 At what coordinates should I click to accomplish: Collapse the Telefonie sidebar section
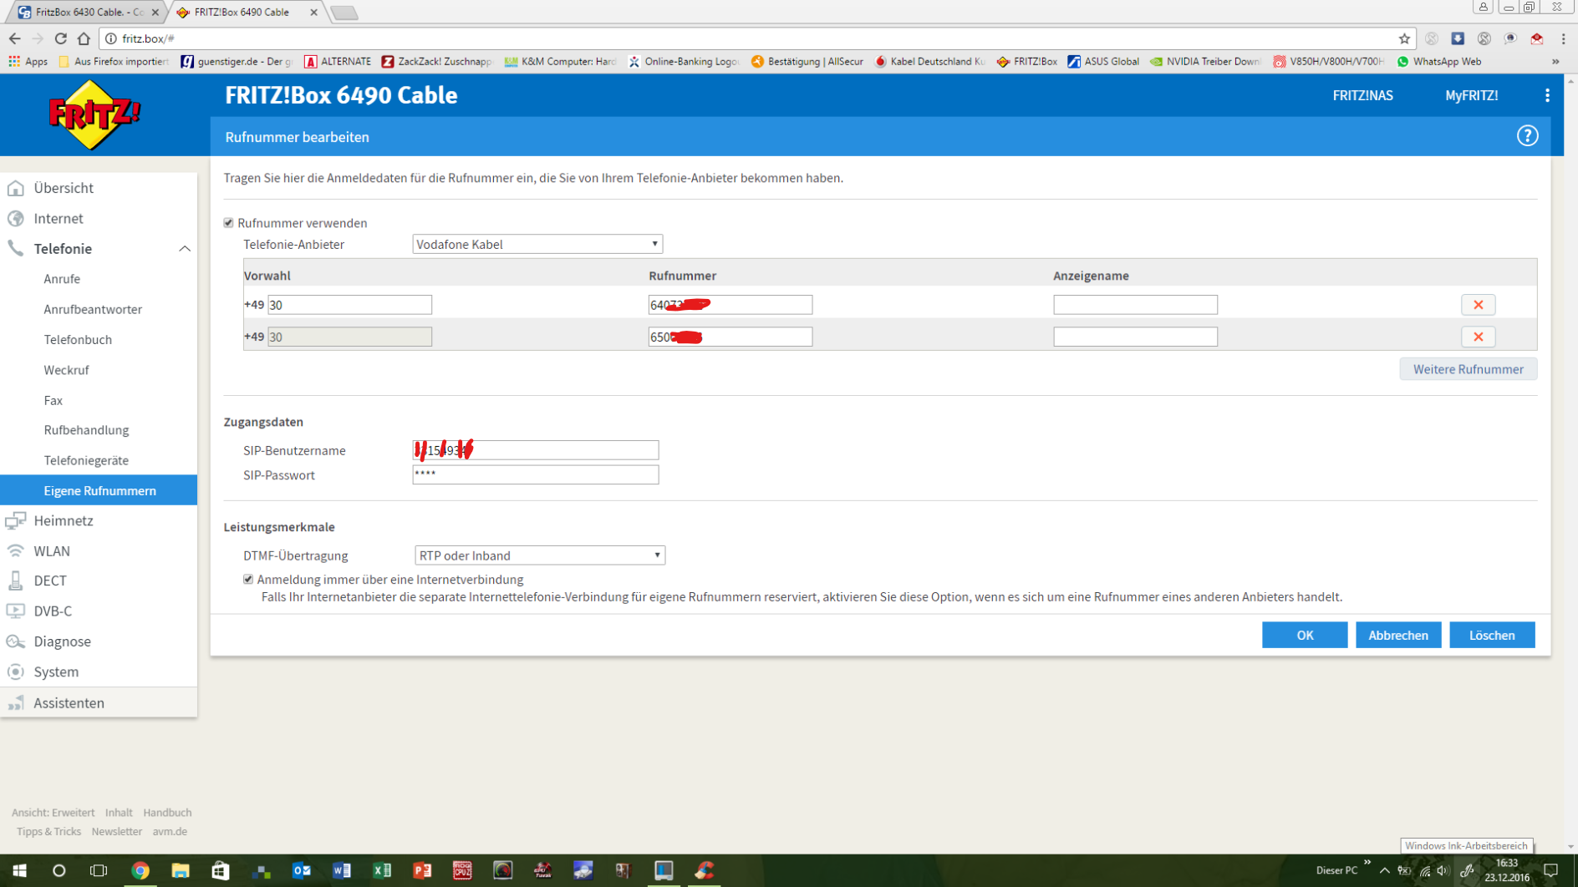(185, 249)
